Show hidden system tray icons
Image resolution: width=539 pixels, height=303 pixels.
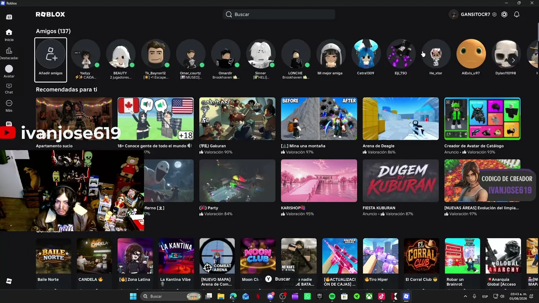point(466,296)
